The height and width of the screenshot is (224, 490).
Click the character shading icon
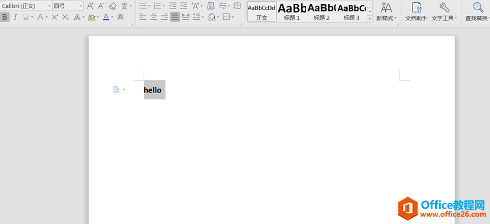pyautogui.click(x=121, y=17)
